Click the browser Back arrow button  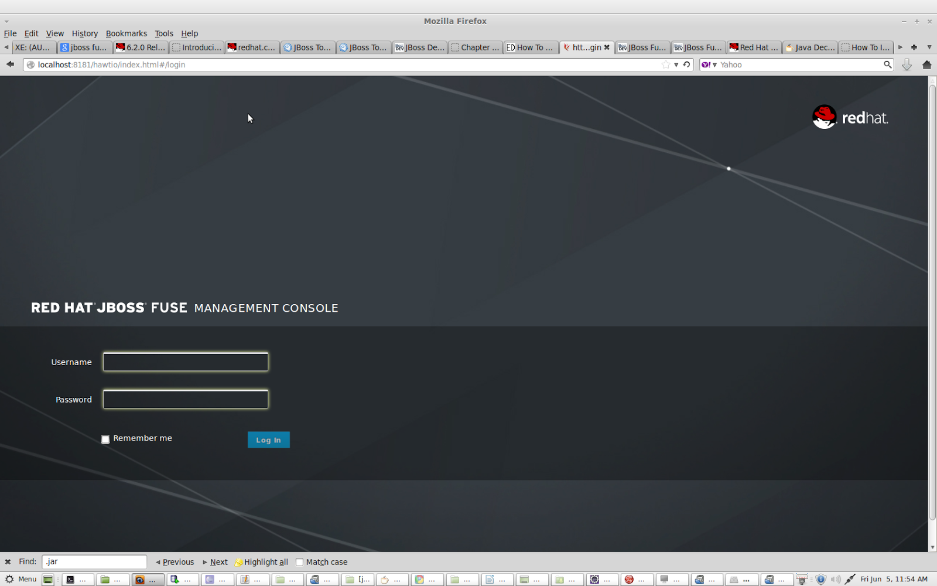click(10, 64)
